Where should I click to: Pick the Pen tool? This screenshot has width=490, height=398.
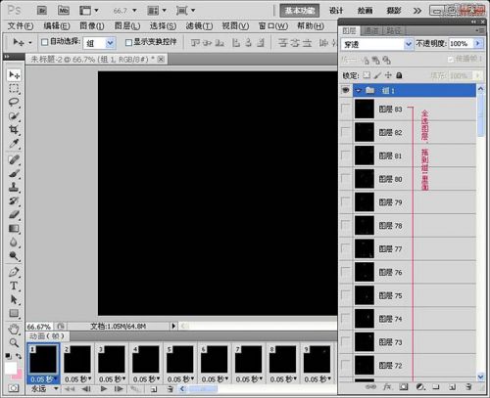14,272
